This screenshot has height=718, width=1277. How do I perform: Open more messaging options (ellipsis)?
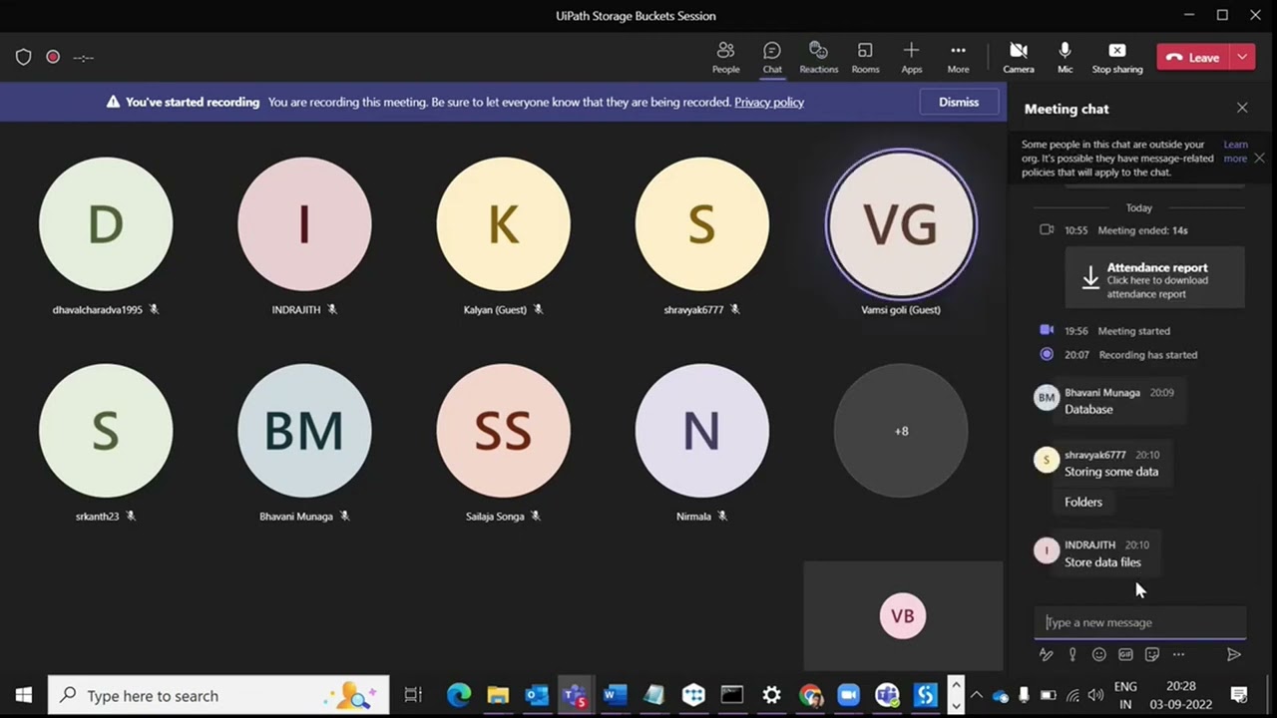coord(1178,654)
